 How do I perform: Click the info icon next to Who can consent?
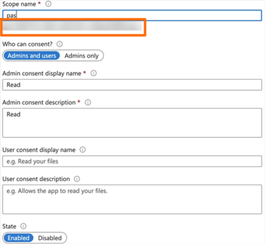60,44
